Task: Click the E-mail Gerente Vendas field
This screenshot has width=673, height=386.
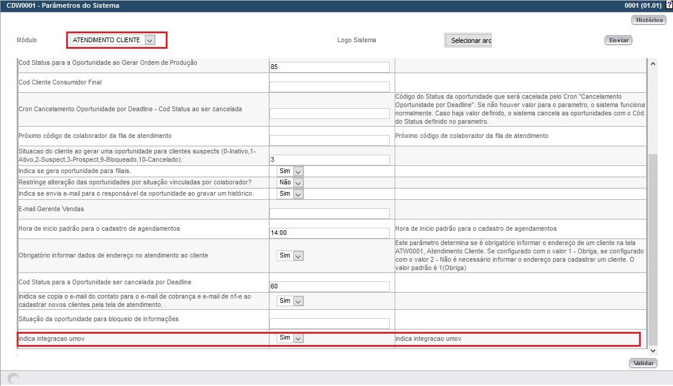Action: (x=330, y=213)
